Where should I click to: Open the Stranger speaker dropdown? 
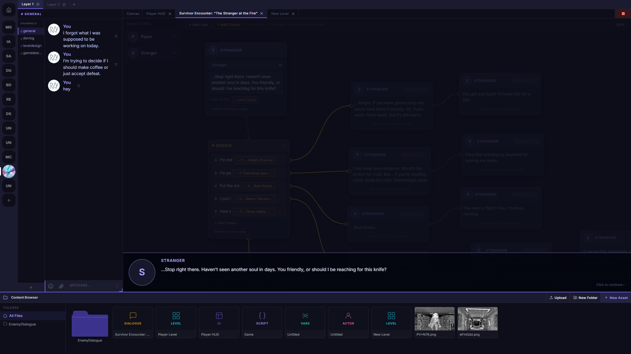coord(246,65)
